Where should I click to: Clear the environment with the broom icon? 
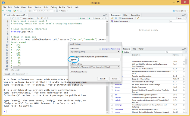pos(138,18)
